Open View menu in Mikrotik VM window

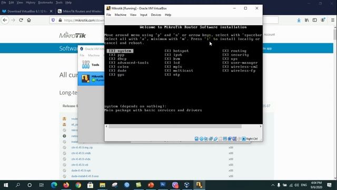(133, 15)
